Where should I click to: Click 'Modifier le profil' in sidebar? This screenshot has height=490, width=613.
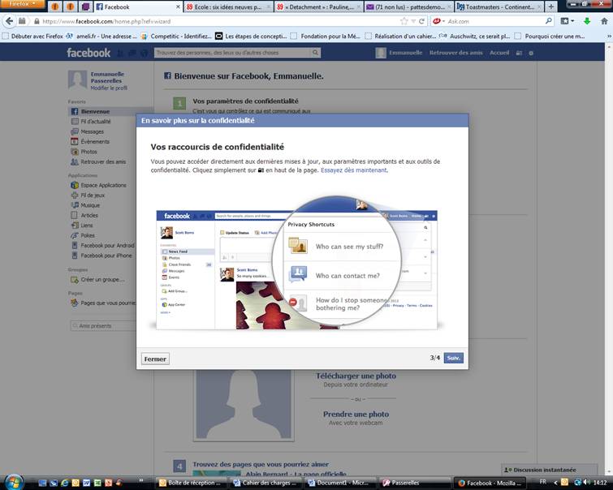[x=109, y=88]
